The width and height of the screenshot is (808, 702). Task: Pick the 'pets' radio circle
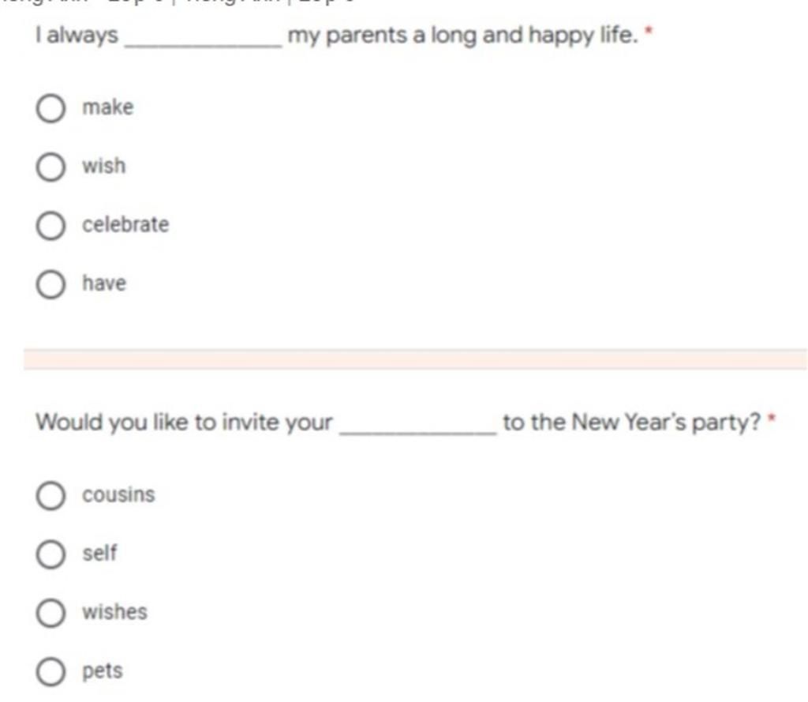50,671
